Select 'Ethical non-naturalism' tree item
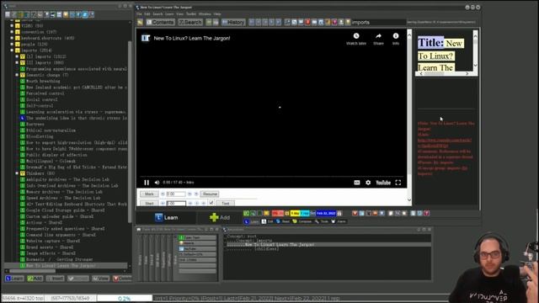 pyautogui.click(x=51, y=130)
